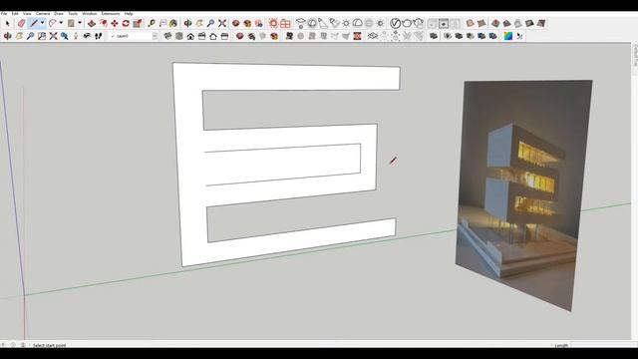Open the 3D Warehouse from top row
The image size is (638, 359).
(235, 24)
